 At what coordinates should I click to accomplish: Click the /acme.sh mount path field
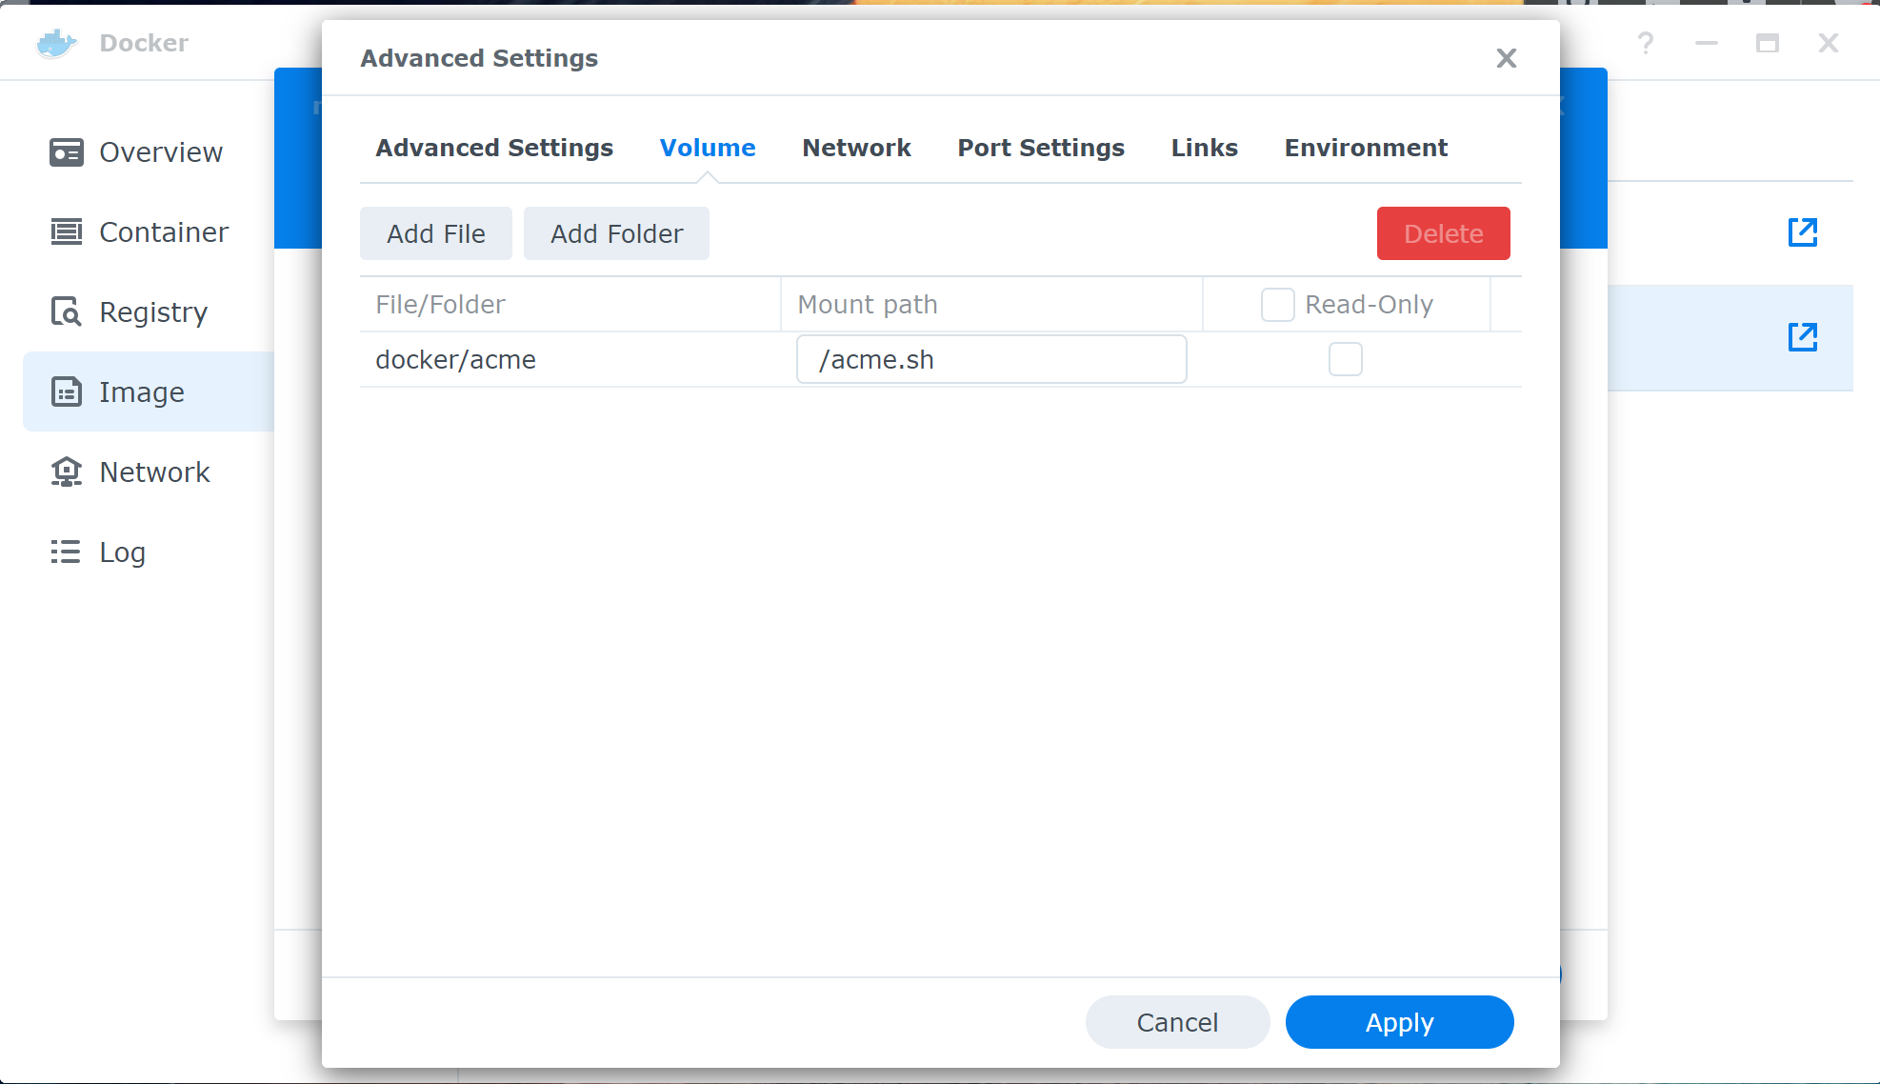click(990, 360)
